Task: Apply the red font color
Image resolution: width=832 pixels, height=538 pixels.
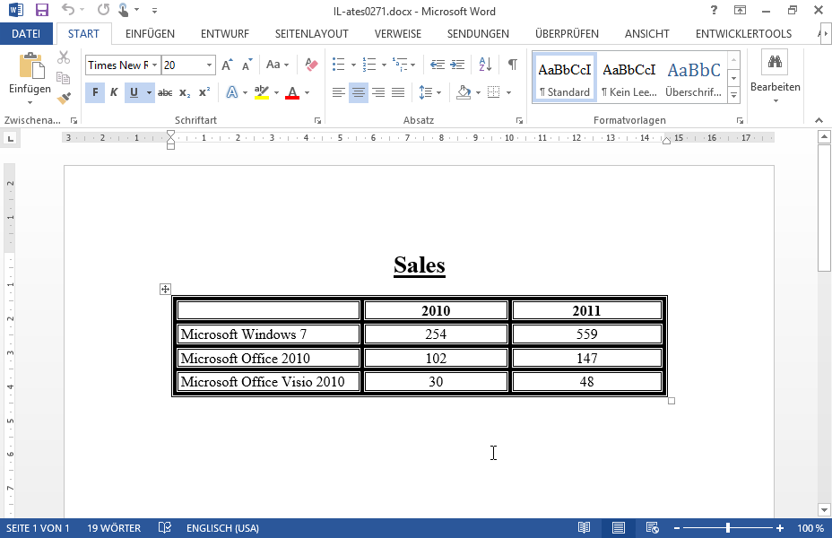Action: 292,93
